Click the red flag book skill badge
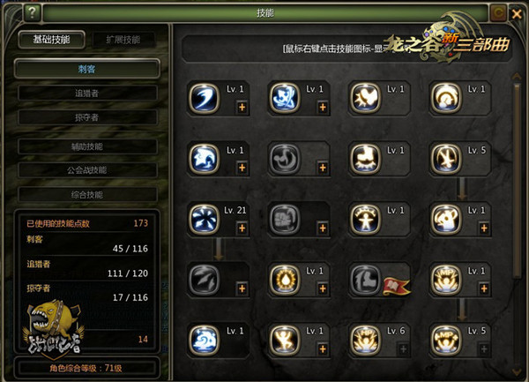529x382 pixels. [396, 286]
